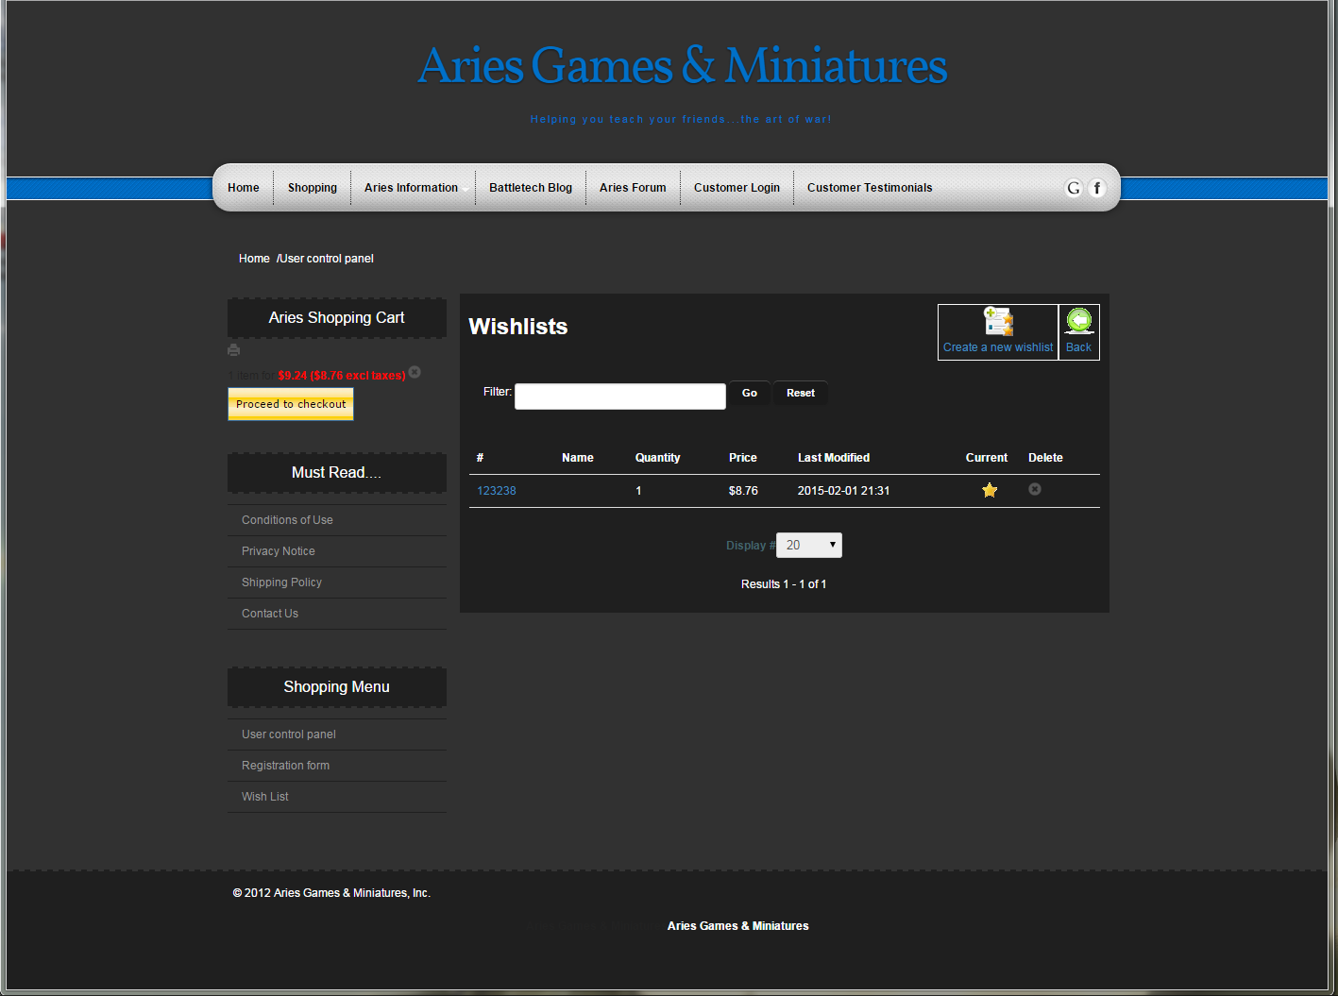Click the green Back arrow icon

tap(1079, 321)
